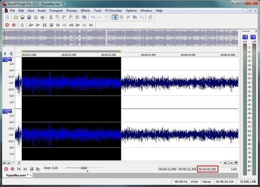Toggle meter channel 1 button

pyautogui.click(x=245, y=37)
